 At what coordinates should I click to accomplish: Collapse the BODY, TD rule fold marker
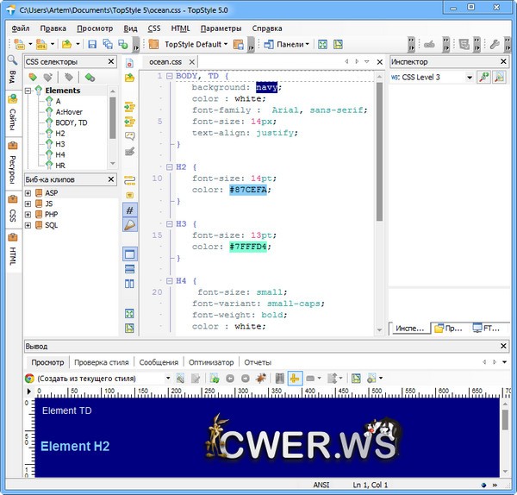point(169,76)
